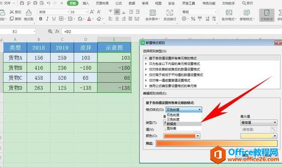Screen dimensions: 282x167
Task: Choose 数据条 in format style list
Action: coord(184,124)
